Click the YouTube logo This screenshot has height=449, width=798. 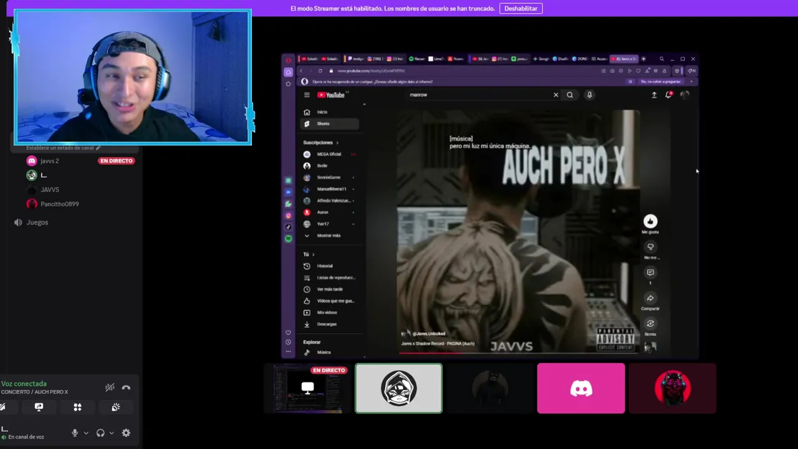(332, 95)
